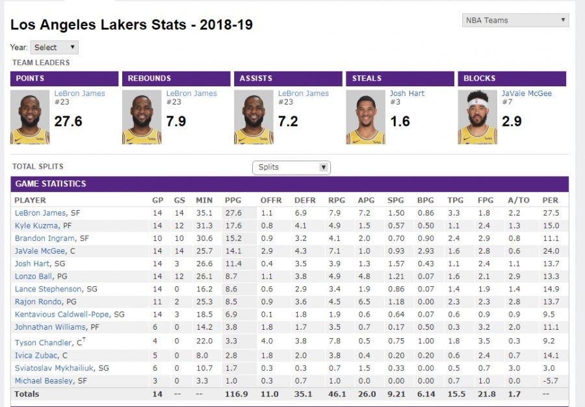Click LeBron James photo under Rebounds

click(x=142, y=117)
